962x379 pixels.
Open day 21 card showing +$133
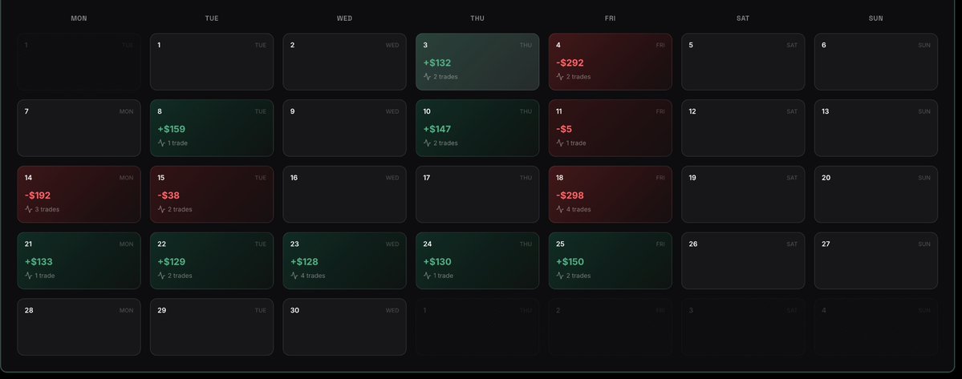79,260
